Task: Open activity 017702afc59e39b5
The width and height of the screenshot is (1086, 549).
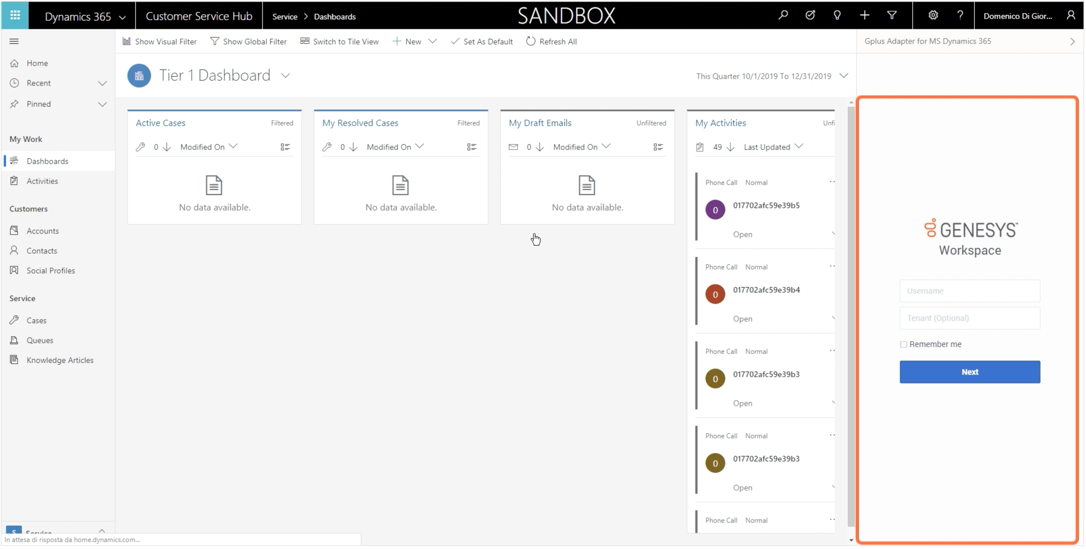Action: pyautogui.click(x=766, y=205)
